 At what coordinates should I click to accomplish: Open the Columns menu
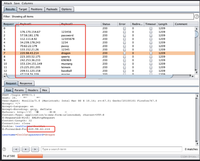tap(27, 3)
